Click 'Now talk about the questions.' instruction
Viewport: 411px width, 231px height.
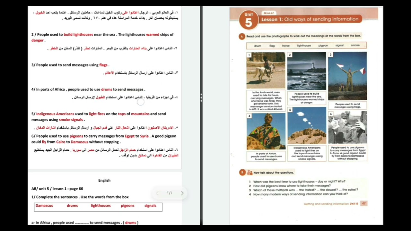(274, 173)
